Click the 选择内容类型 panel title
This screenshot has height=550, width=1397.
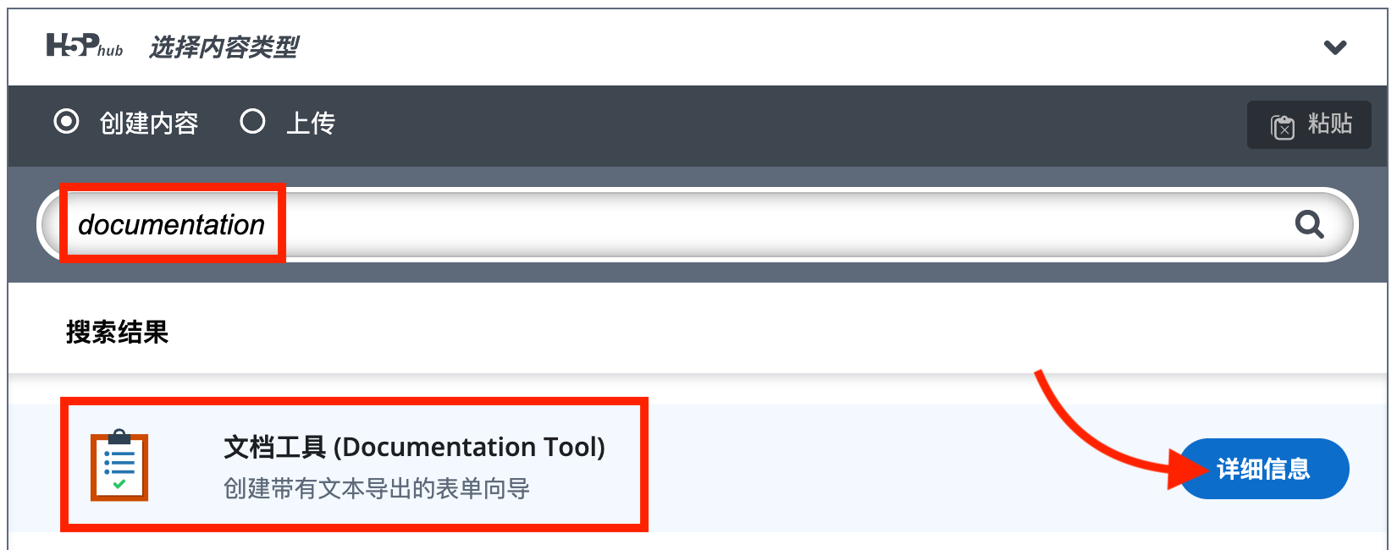pyautogui.click(x=224, y=47)
